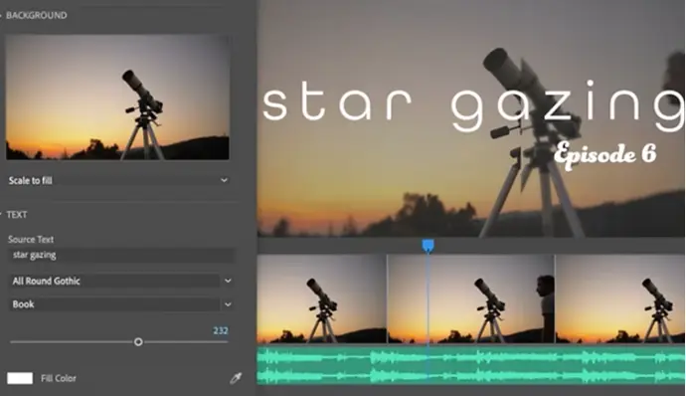This screenshot has height=396, width=686.
Task: Click the green audio waveform track
Action: click(471, 366)
